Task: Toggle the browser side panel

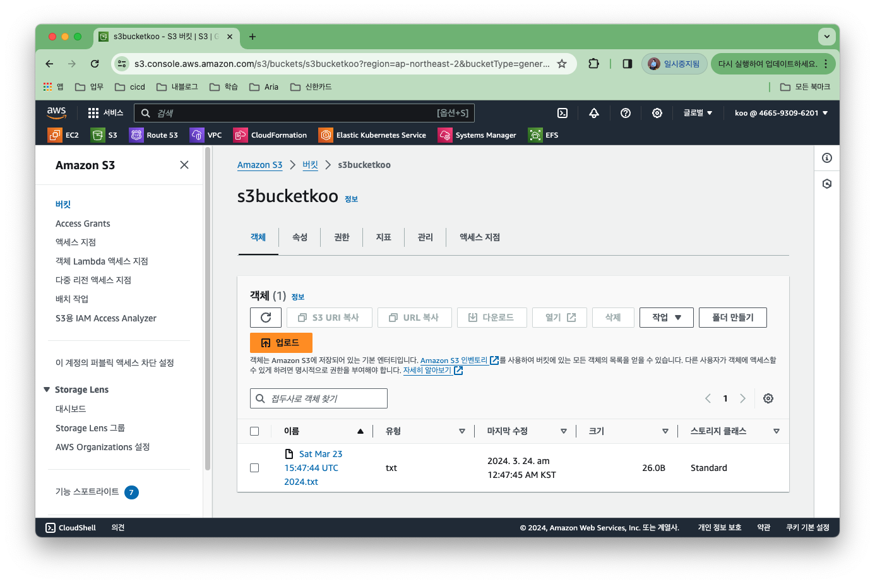Action: (x=628, y=64)
